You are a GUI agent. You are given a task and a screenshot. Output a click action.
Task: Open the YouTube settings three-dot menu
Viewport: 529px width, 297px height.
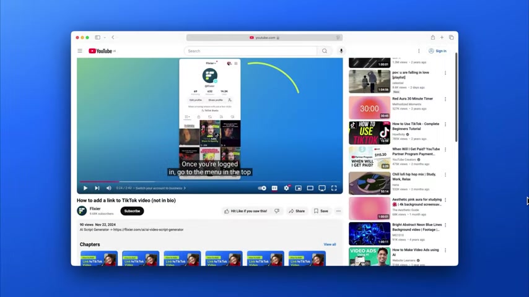click(x=419, y=51)
